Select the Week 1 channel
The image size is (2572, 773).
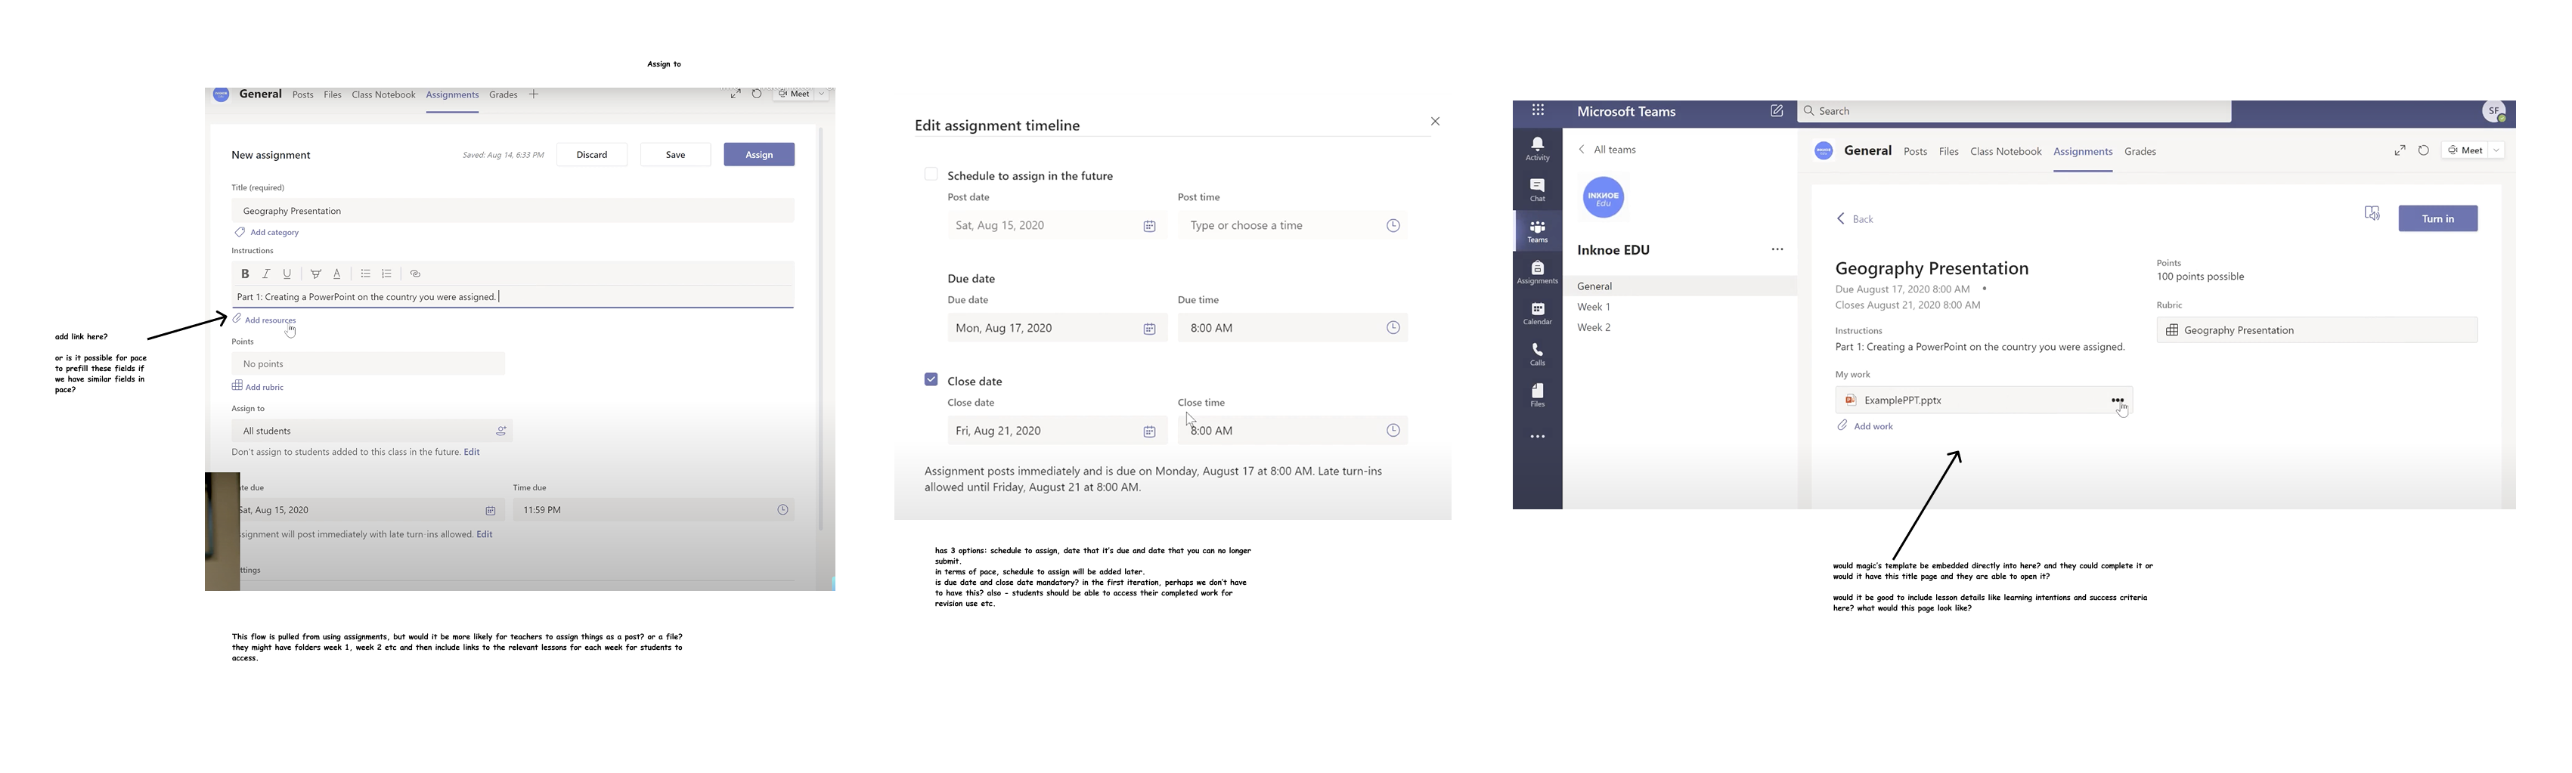pos(1594,308)
